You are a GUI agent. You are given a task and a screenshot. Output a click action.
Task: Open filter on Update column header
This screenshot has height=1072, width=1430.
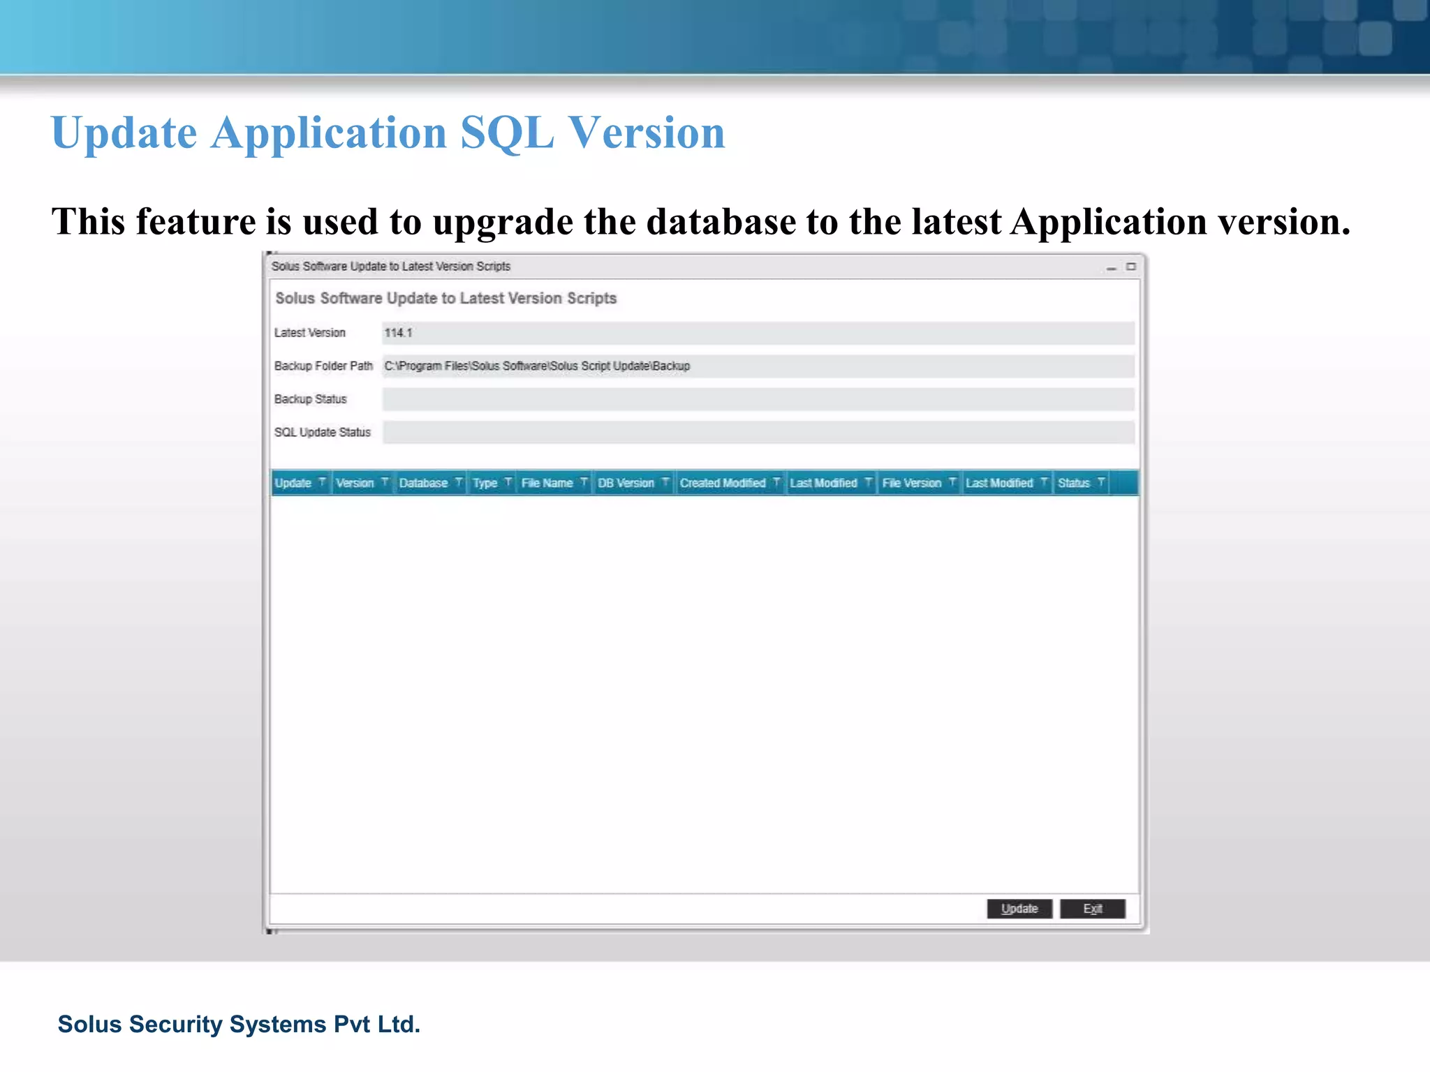[x=322, y=482]
